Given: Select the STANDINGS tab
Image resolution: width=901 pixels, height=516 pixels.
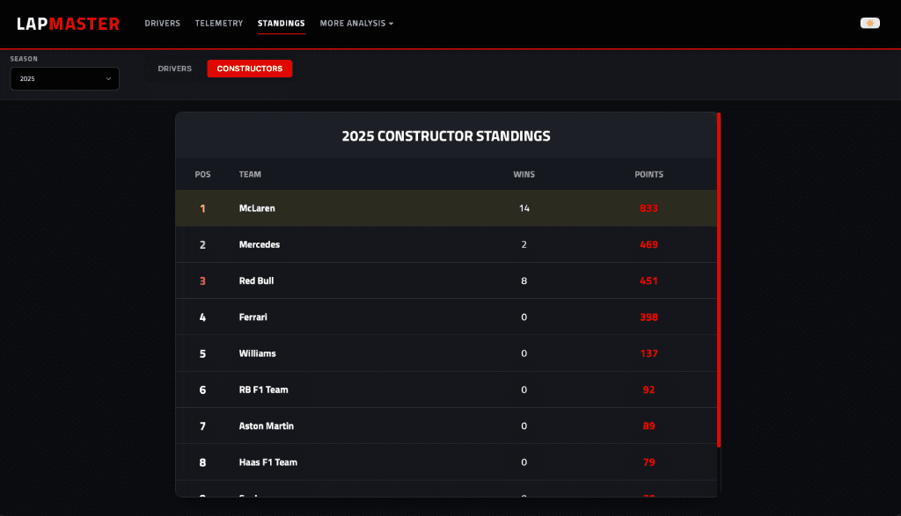Looking at the screenshot, I should point(282,24).
